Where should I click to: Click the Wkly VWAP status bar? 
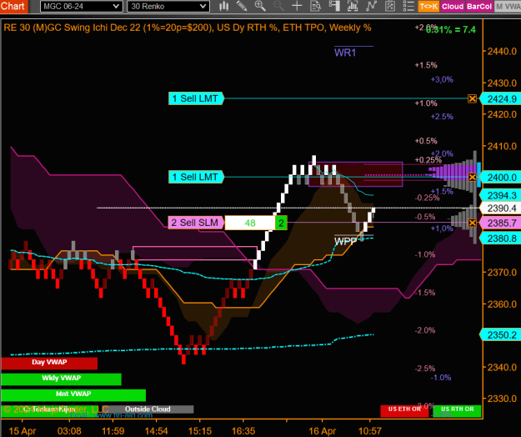pos(61,379)
